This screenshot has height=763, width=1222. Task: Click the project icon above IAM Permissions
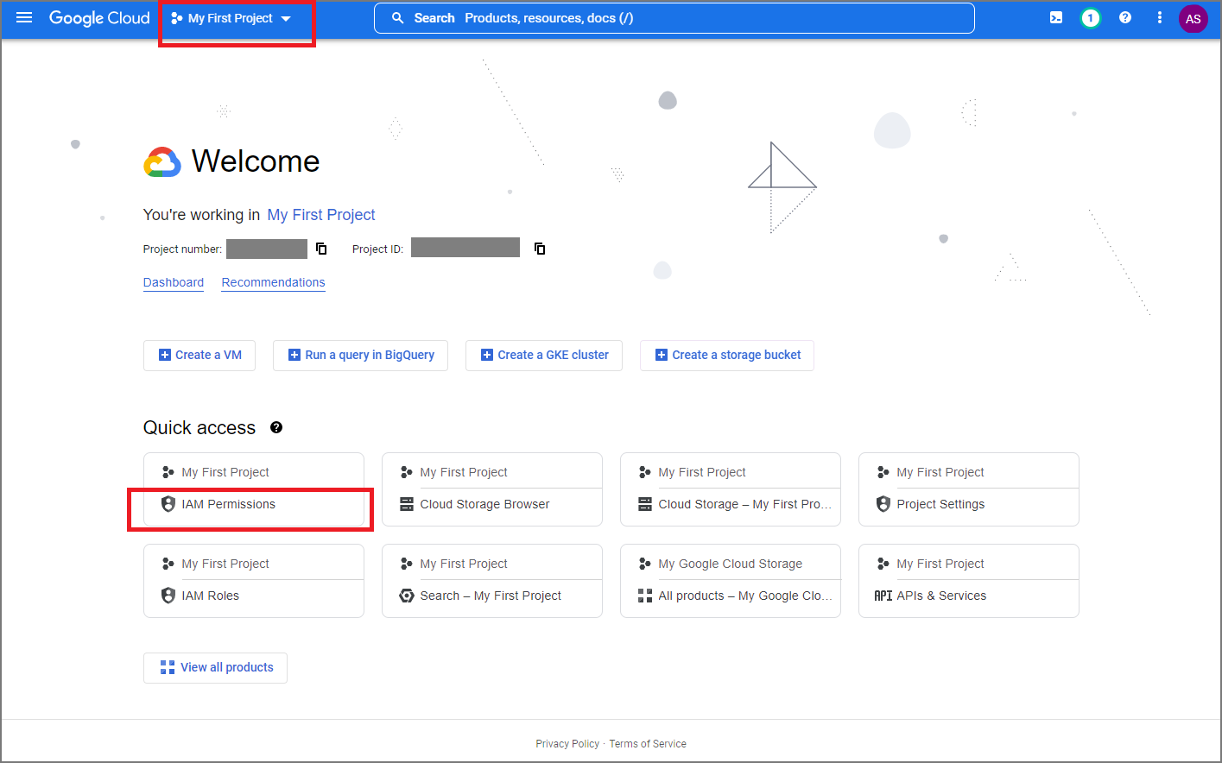coord(168,472)
